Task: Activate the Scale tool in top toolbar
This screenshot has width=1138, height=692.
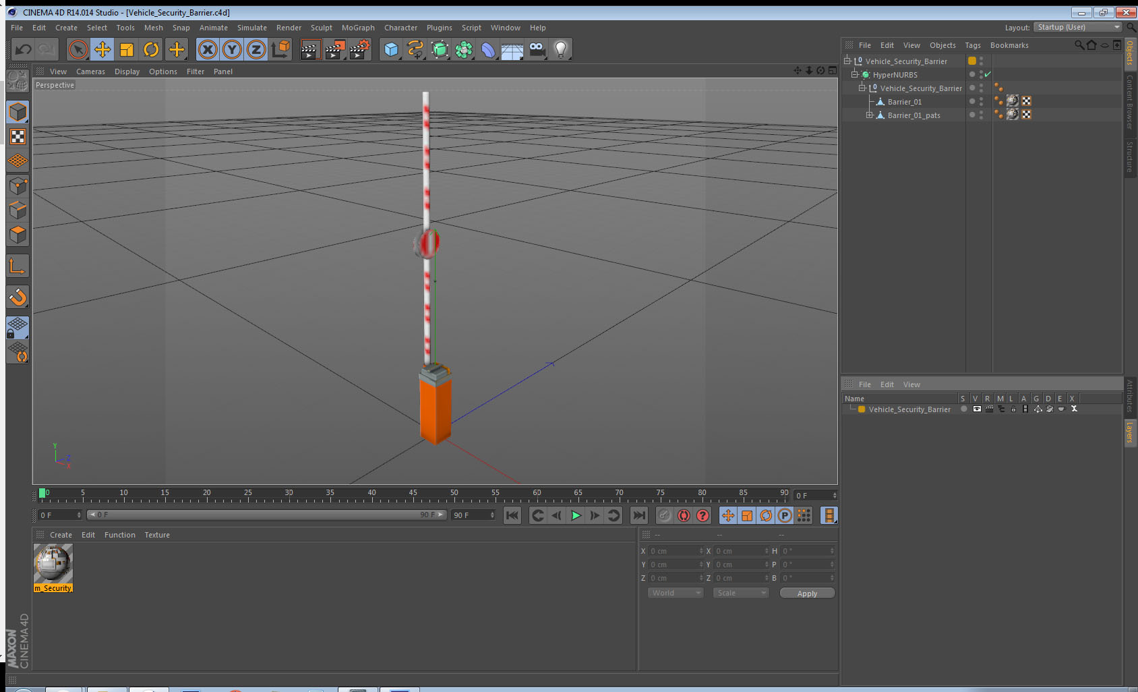Action: click(x=127, y=49)
